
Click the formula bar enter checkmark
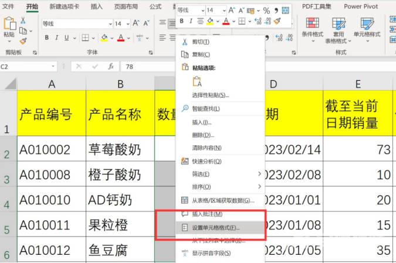tap(95, 67)
